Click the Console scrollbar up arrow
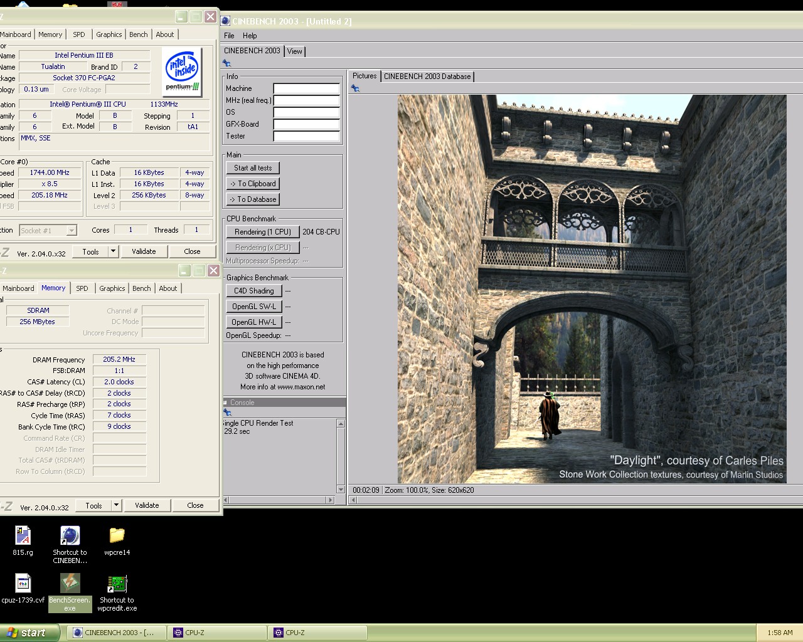The image size is (803, 642). (x=341, y=424)
